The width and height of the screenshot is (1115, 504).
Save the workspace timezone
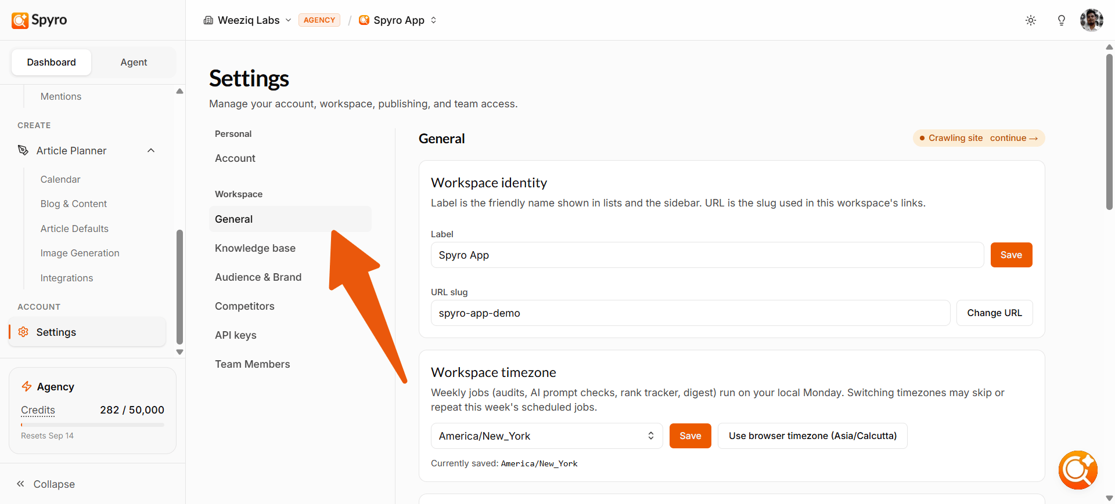pos(690,436)
